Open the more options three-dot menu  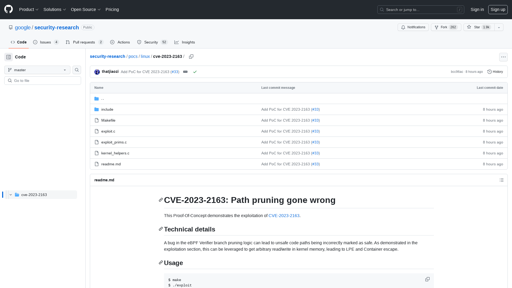[503, 57]
